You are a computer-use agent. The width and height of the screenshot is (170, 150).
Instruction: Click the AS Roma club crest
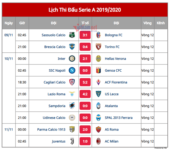tap(98, 130)
